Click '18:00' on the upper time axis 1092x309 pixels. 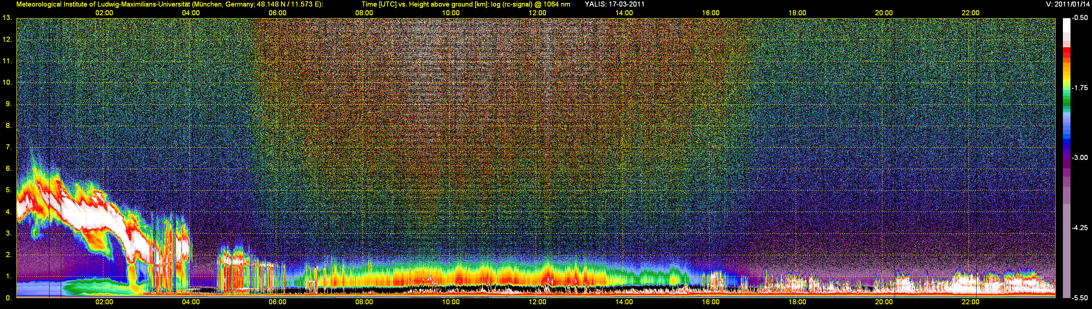pos(798,13)
